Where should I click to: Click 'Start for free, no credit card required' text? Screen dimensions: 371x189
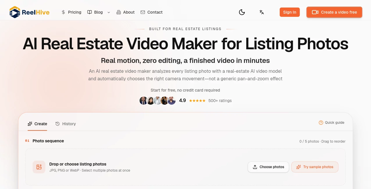185,90
